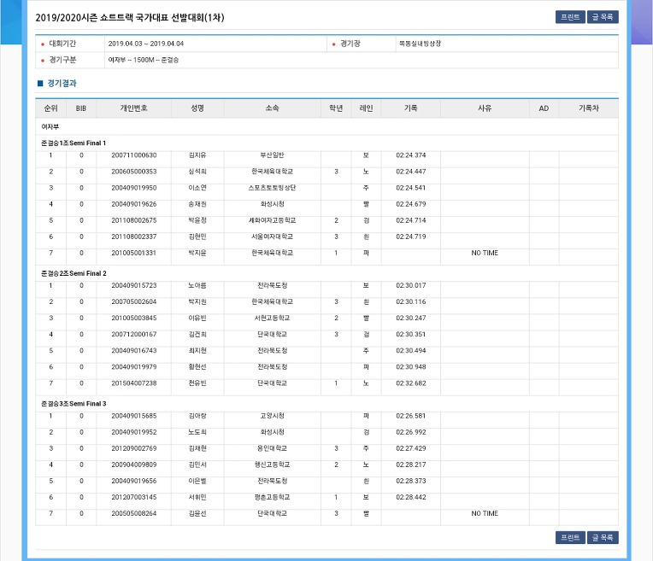The height and width of the screenshot is (561, 653).
Task: Click the record time 02:26.992
Action: [x=410, y=432]
